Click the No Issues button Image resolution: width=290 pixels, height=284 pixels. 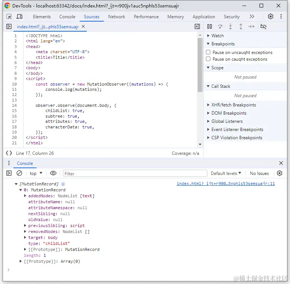[259, 173]
